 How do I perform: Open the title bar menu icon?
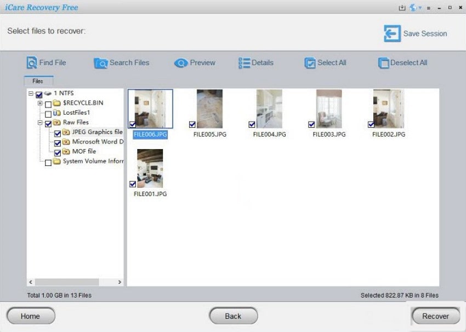tap(429, 8)
